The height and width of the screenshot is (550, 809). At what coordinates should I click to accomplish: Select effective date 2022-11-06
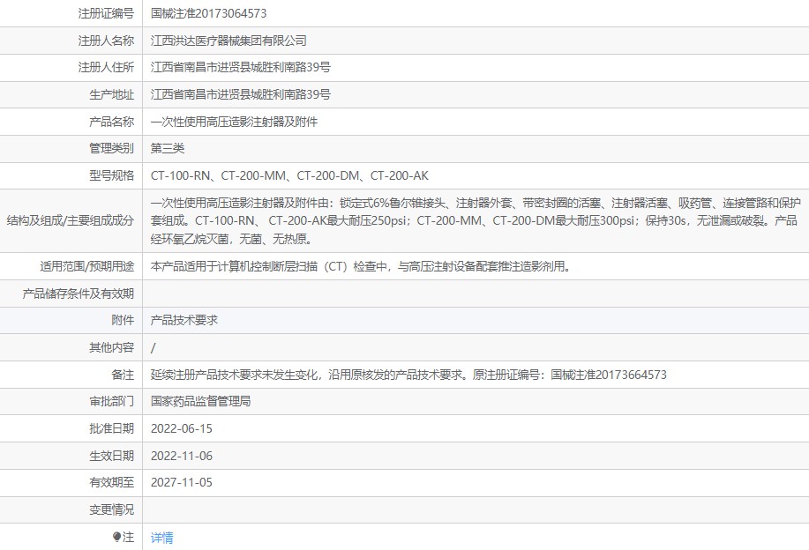click(182, 456)
